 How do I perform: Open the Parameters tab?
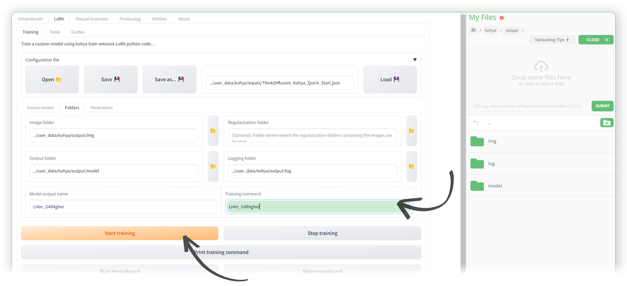coord(102,107)
